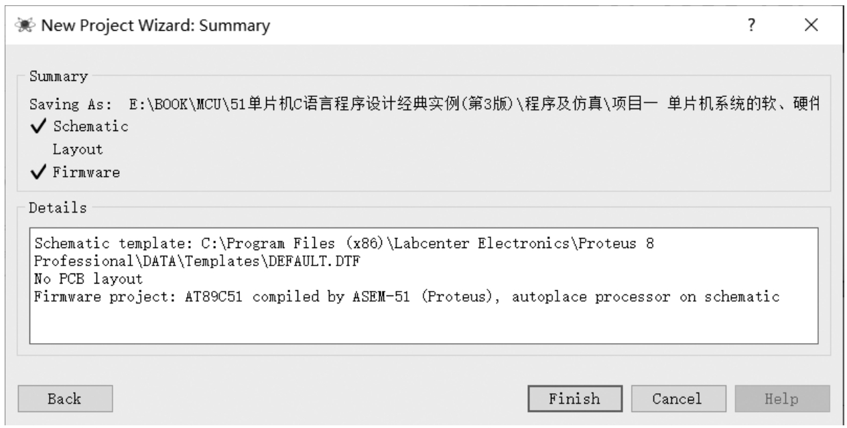This screenshot has height=428, width=847.
Task: Click the Details group box label
Action: (58, 207)
